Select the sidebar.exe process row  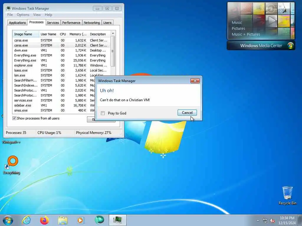[54, 105]
